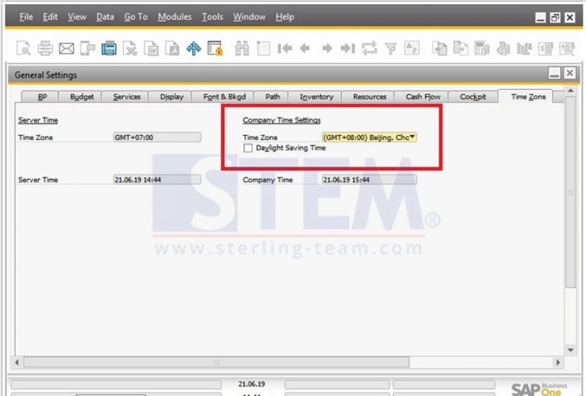
Task: Click the Find binoculars icon
Action: [x=242, y=49]
